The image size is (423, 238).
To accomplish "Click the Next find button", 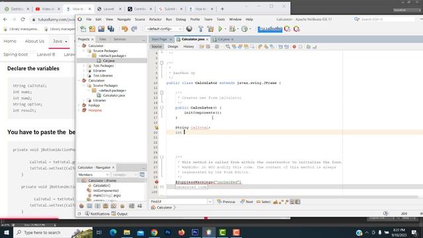I will (x=247, y=202).
